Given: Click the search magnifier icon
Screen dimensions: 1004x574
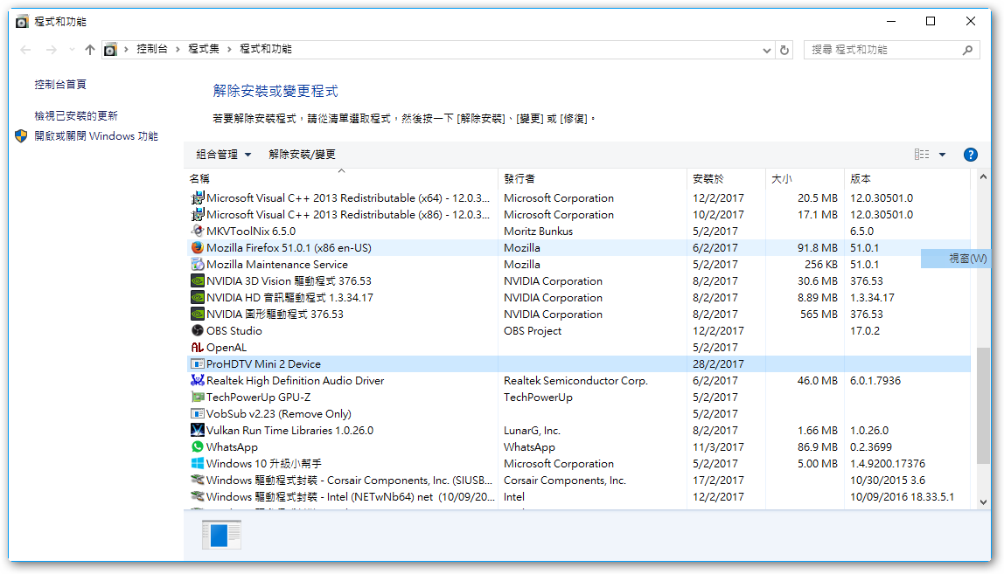Looking at the screenshot, I should [x=967, y=50].
